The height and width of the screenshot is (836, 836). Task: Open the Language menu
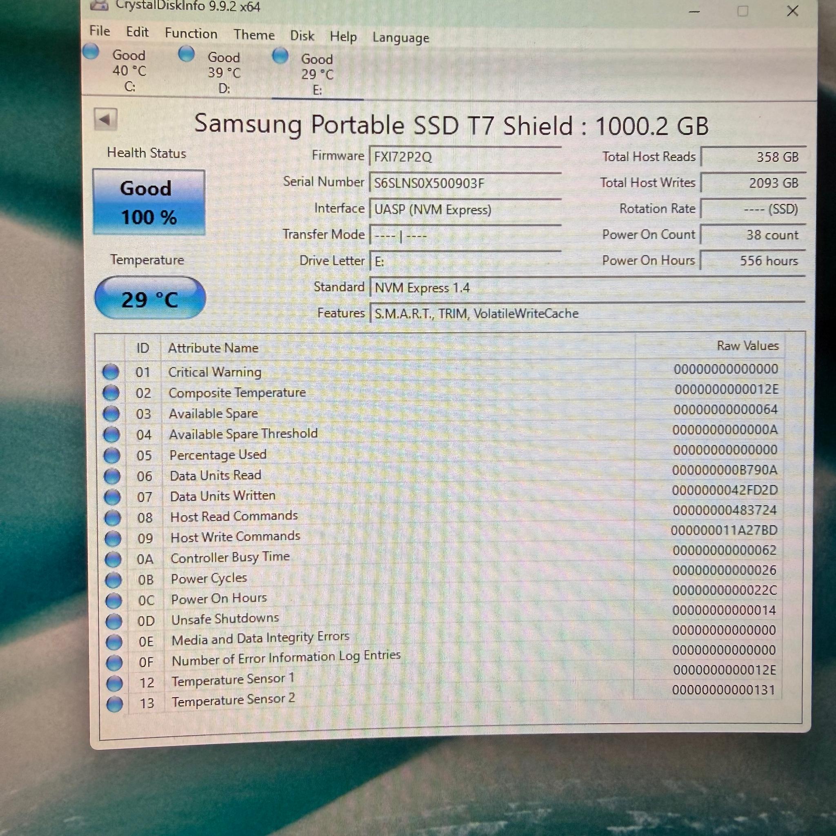[401, 38]
